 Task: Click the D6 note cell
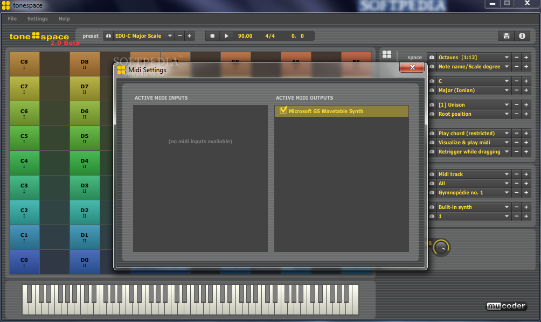click(85, 114)
